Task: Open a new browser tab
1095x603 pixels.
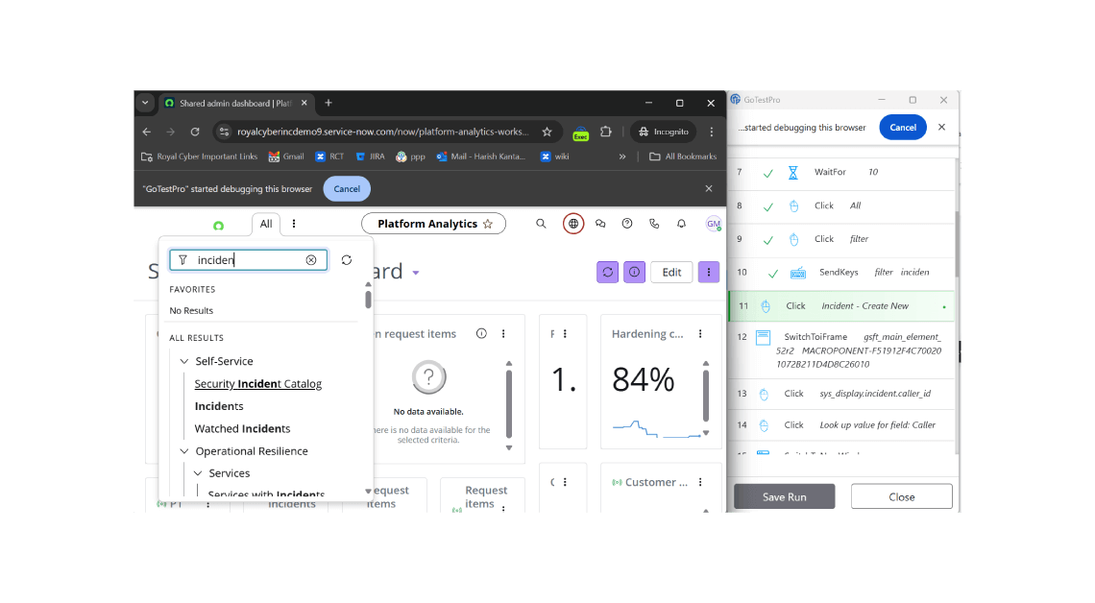Action: [x=328, y=103]
